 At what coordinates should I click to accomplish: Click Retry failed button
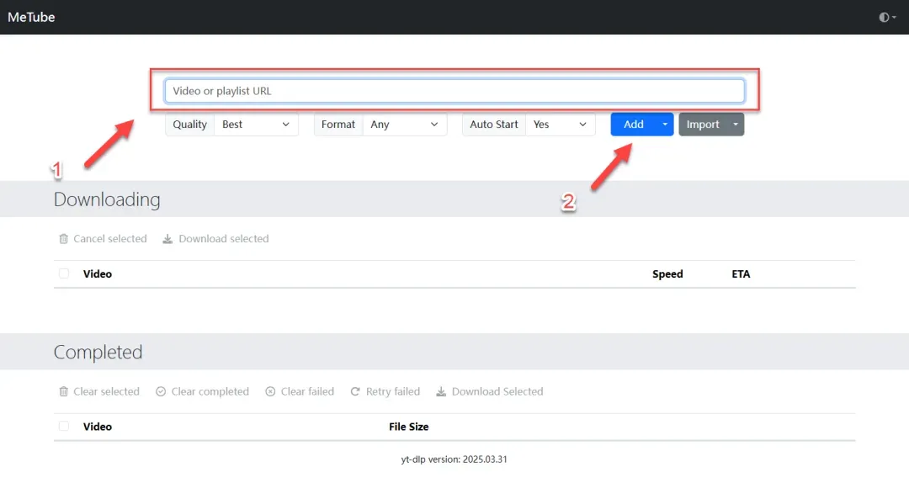click(385, 391)
